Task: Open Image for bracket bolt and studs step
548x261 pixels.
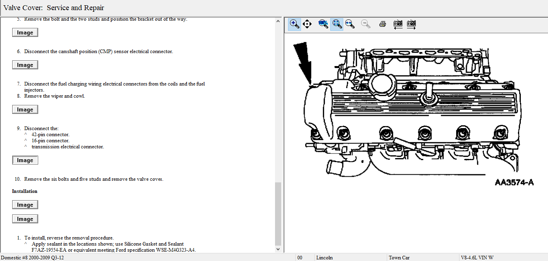Action: pos(25,33)
